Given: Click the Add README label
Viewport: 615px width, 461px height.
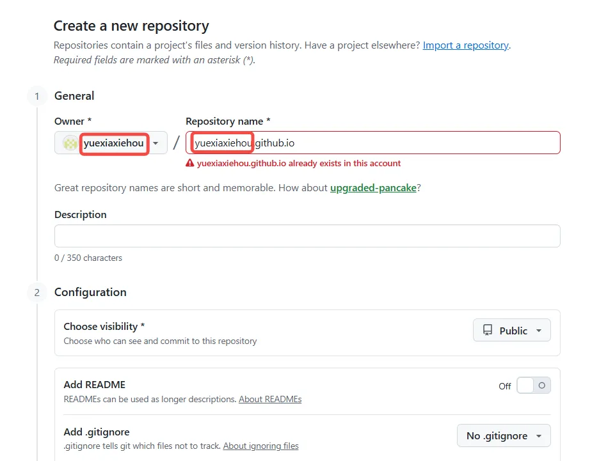Looking at the screenshot, I should coord(94,385).
